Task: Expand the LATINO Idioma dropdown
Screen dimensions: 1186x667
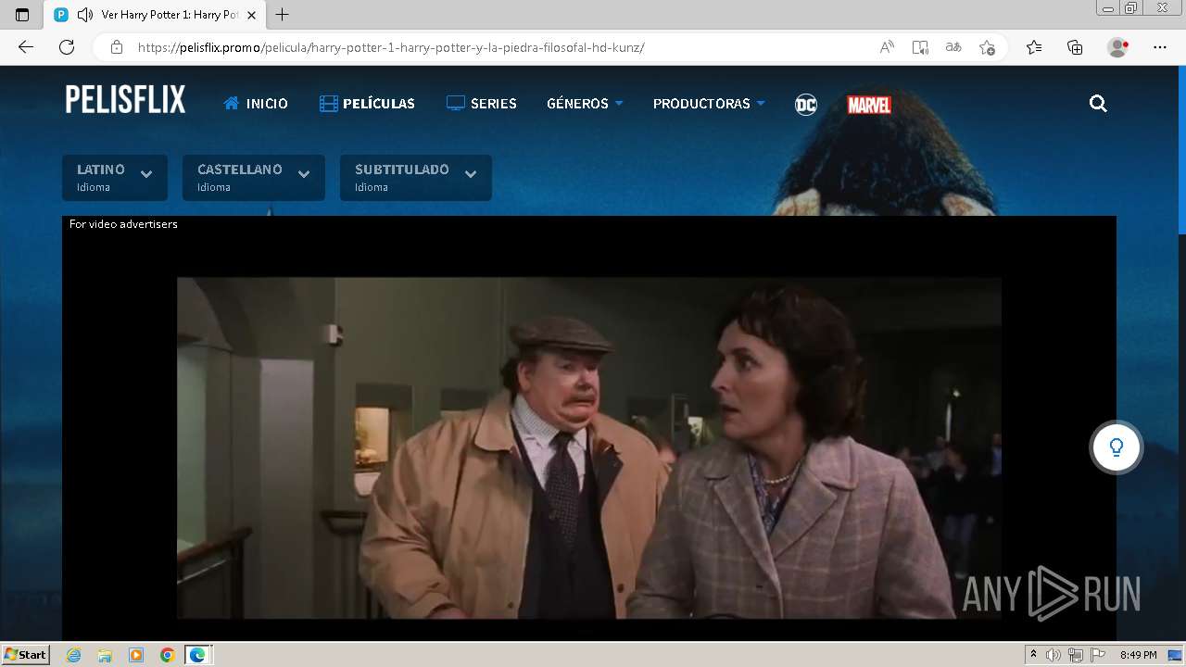Action: click(115, 178)
